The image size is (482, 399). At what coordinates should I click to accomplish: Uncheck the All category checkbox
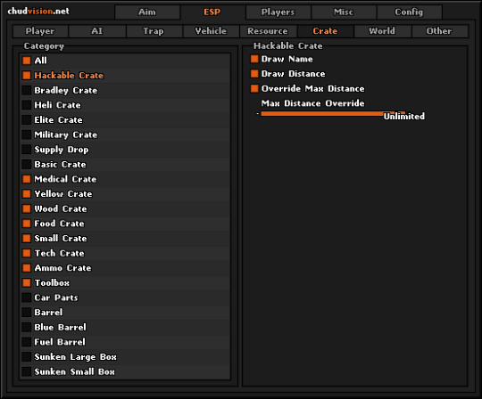coord(27,61)
